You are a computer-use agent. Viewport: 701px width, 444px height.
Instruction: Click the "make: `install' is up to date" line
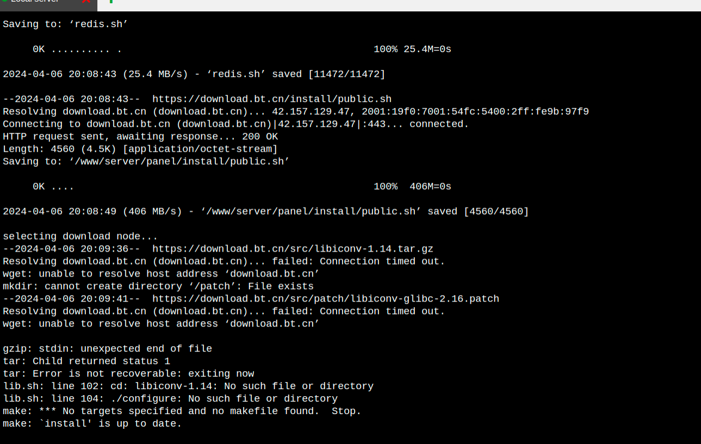tap(92, 424)
